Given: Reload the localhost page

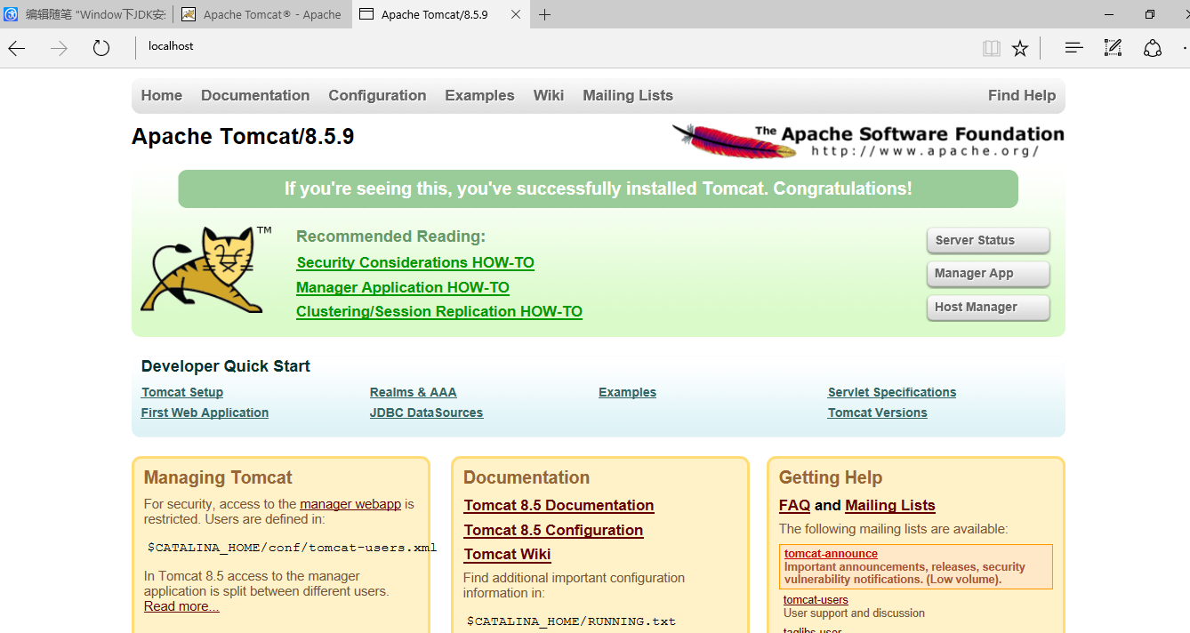Looking at the screenshot, I should 101,48.
